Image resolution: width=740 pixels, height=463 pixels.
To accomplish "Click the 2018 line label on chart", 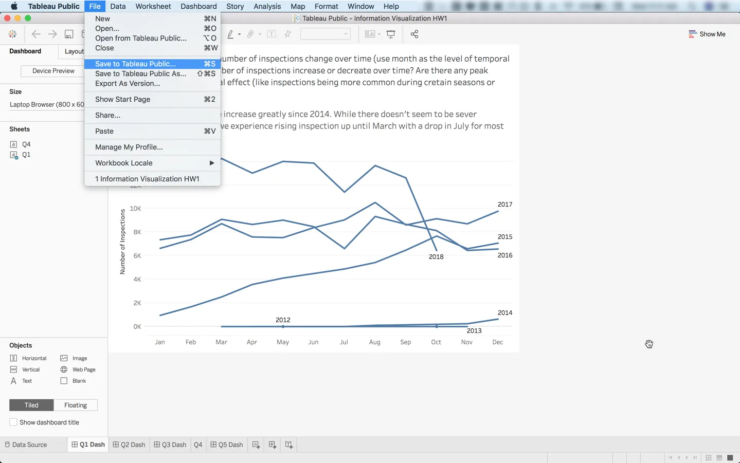I will click(436, 257).
